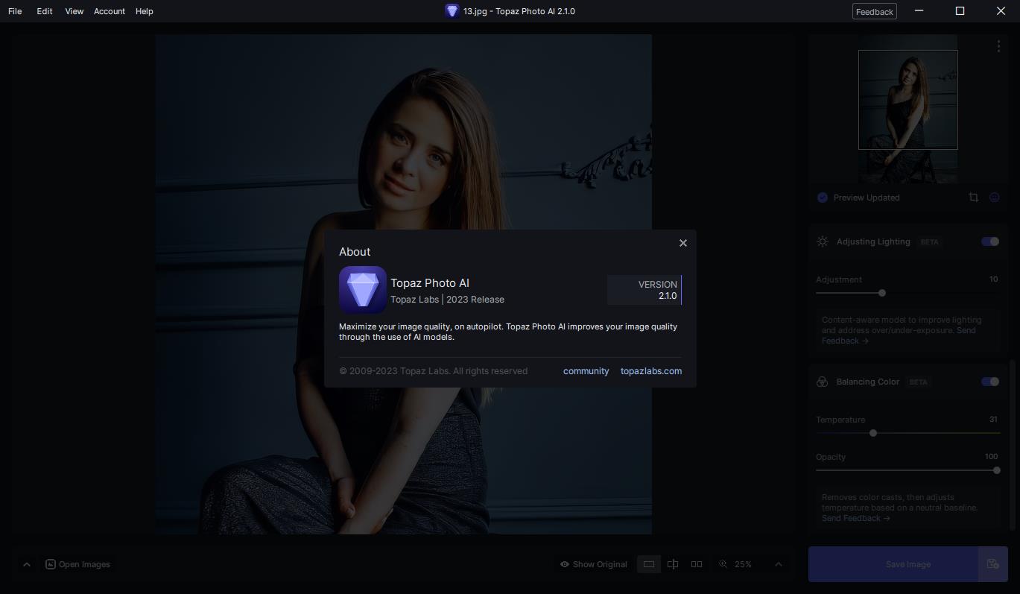Image resolution: width=1020 pixels, height=594 pixels.
Task: Click the Opacity value 100
Action: click(991, 457)
